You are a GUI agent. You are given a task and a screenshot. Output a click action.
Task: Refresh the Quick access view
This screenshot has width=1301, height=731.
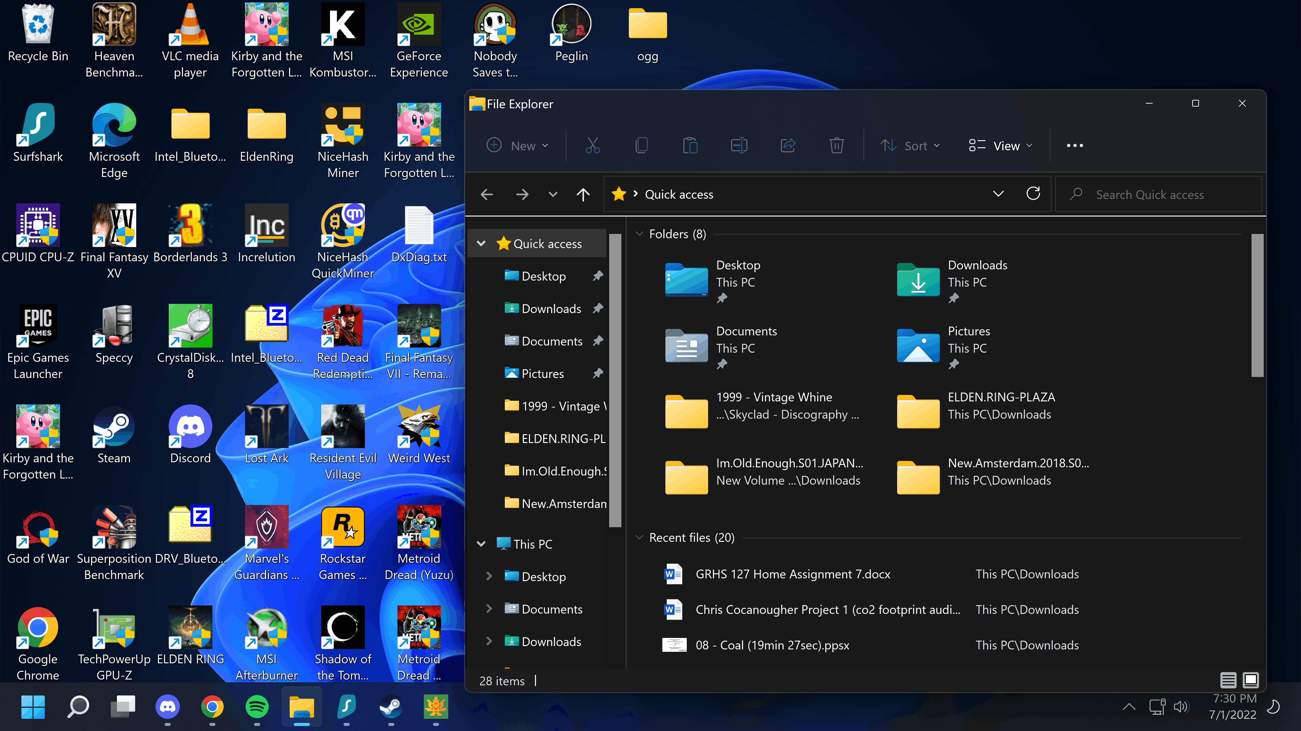click(x=1033, y=194)
